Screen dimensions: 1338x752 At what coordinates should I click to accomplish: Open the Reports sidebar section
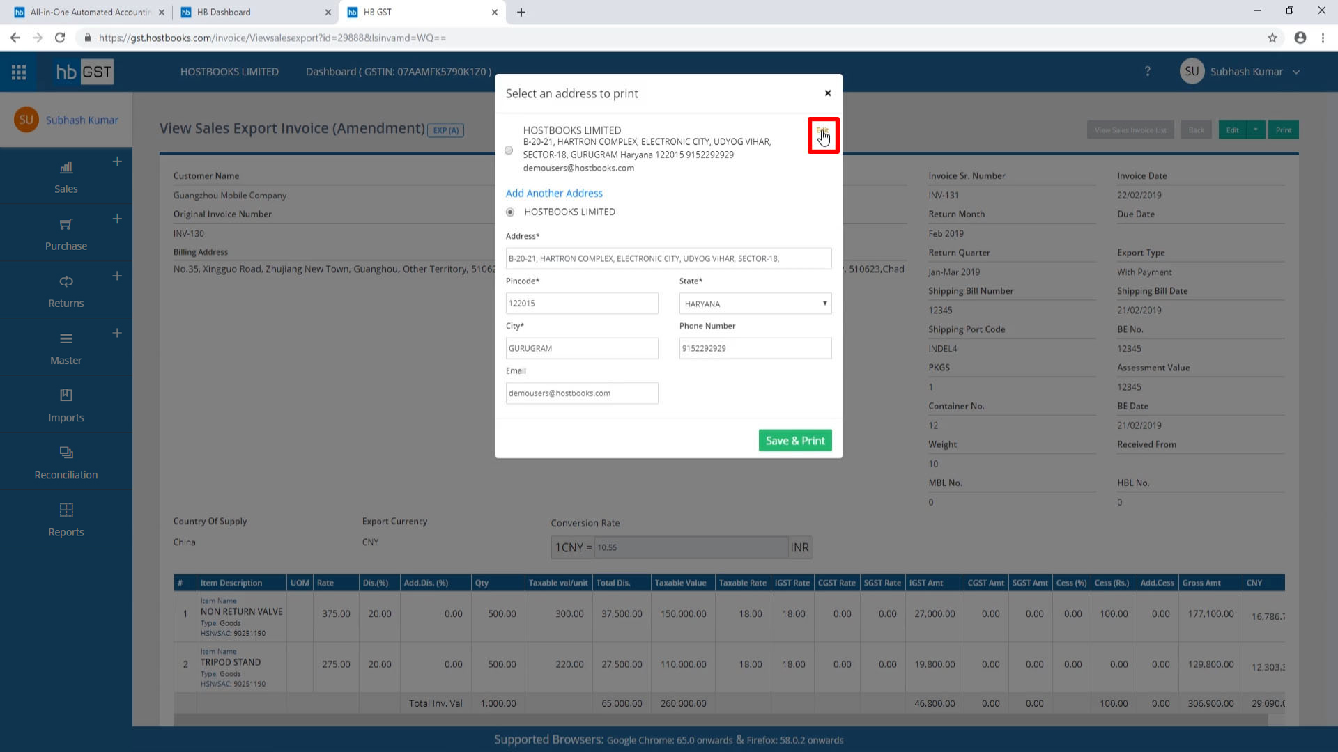click(x=66, y=519)
